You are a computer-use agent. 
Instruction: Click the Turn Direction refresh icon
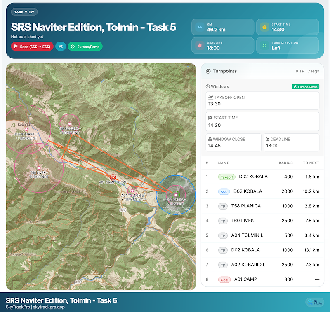pos(264,45)
